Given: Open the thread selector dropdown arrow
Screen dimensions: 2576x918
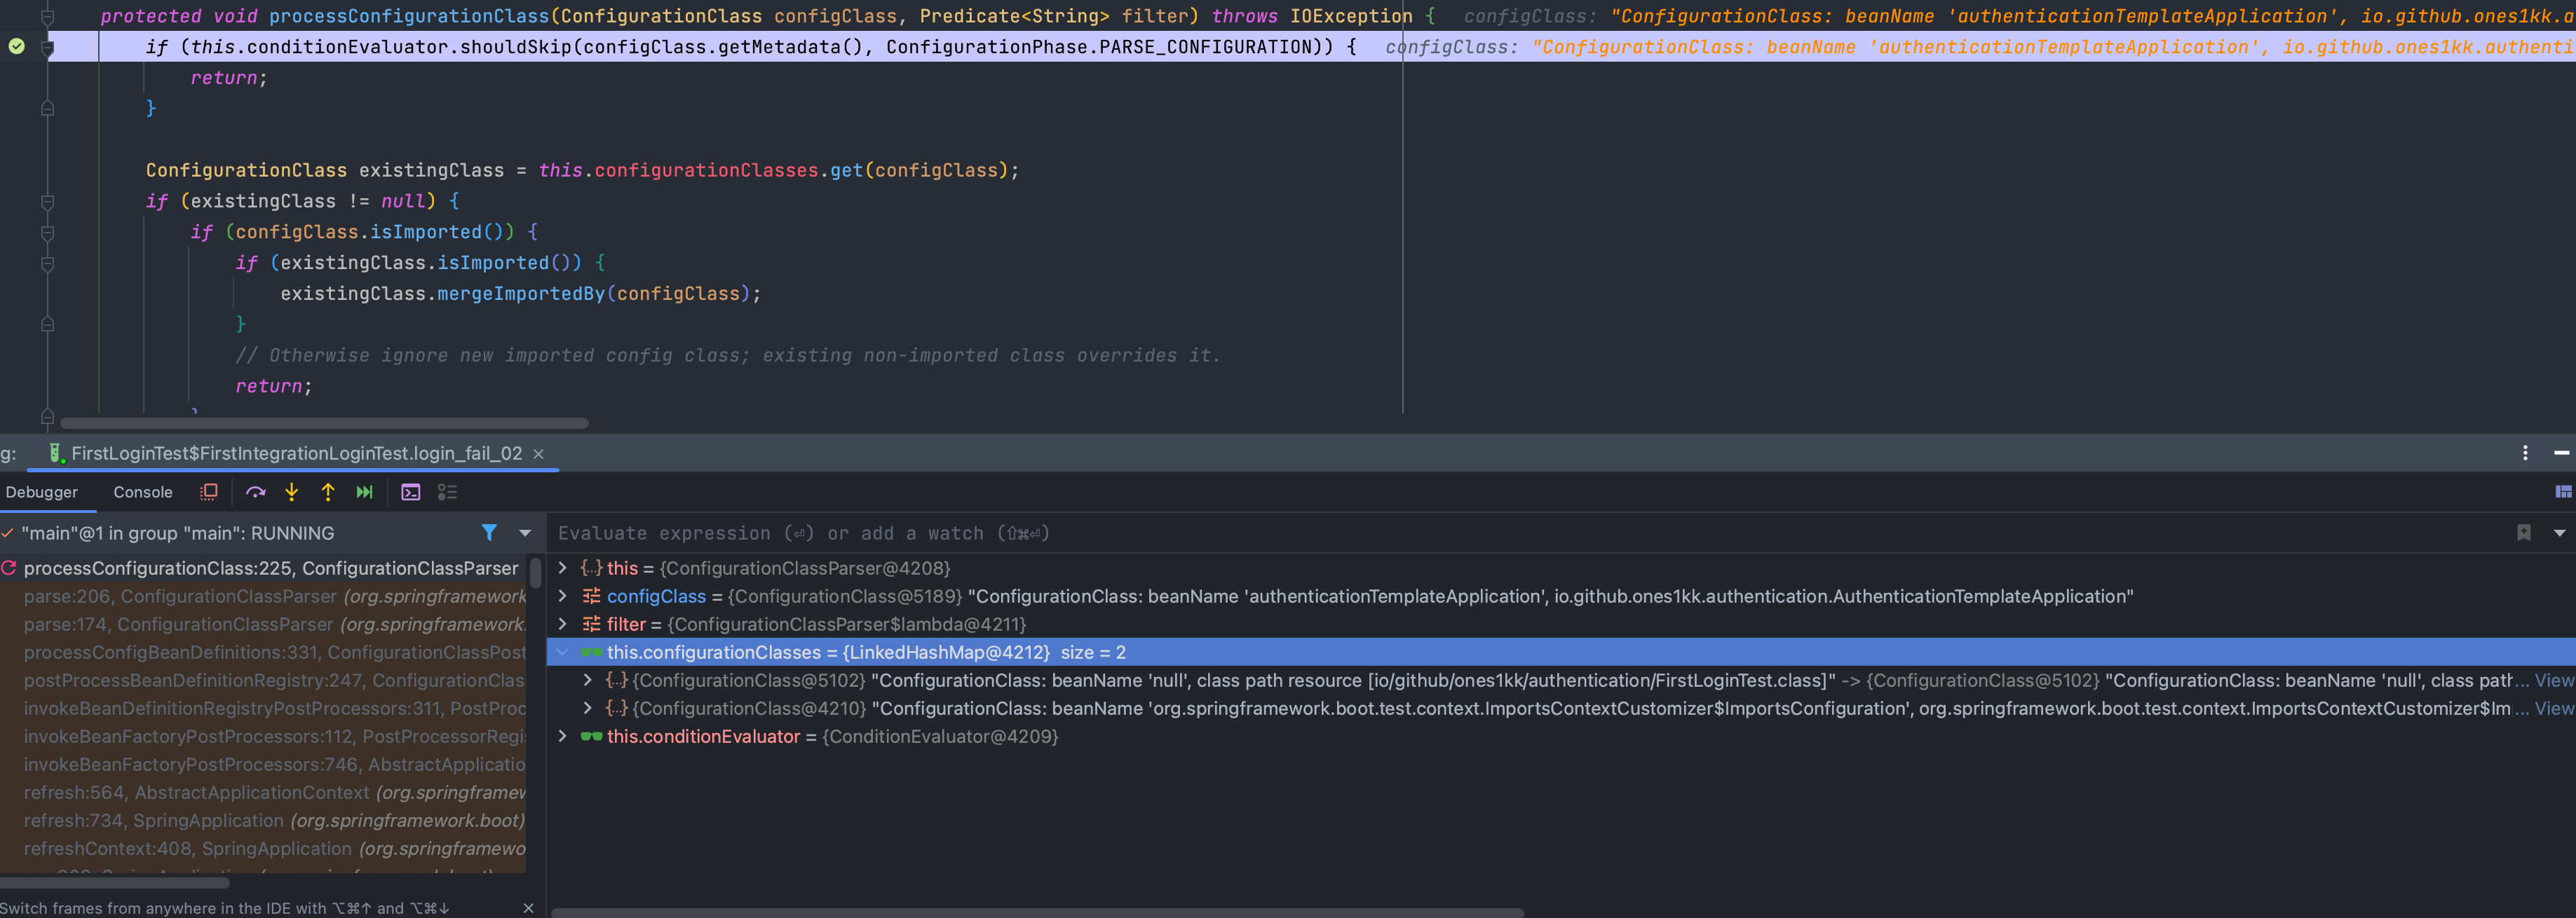Looking at the screenshot, I should pyautogui.click(x=525, y=533).
